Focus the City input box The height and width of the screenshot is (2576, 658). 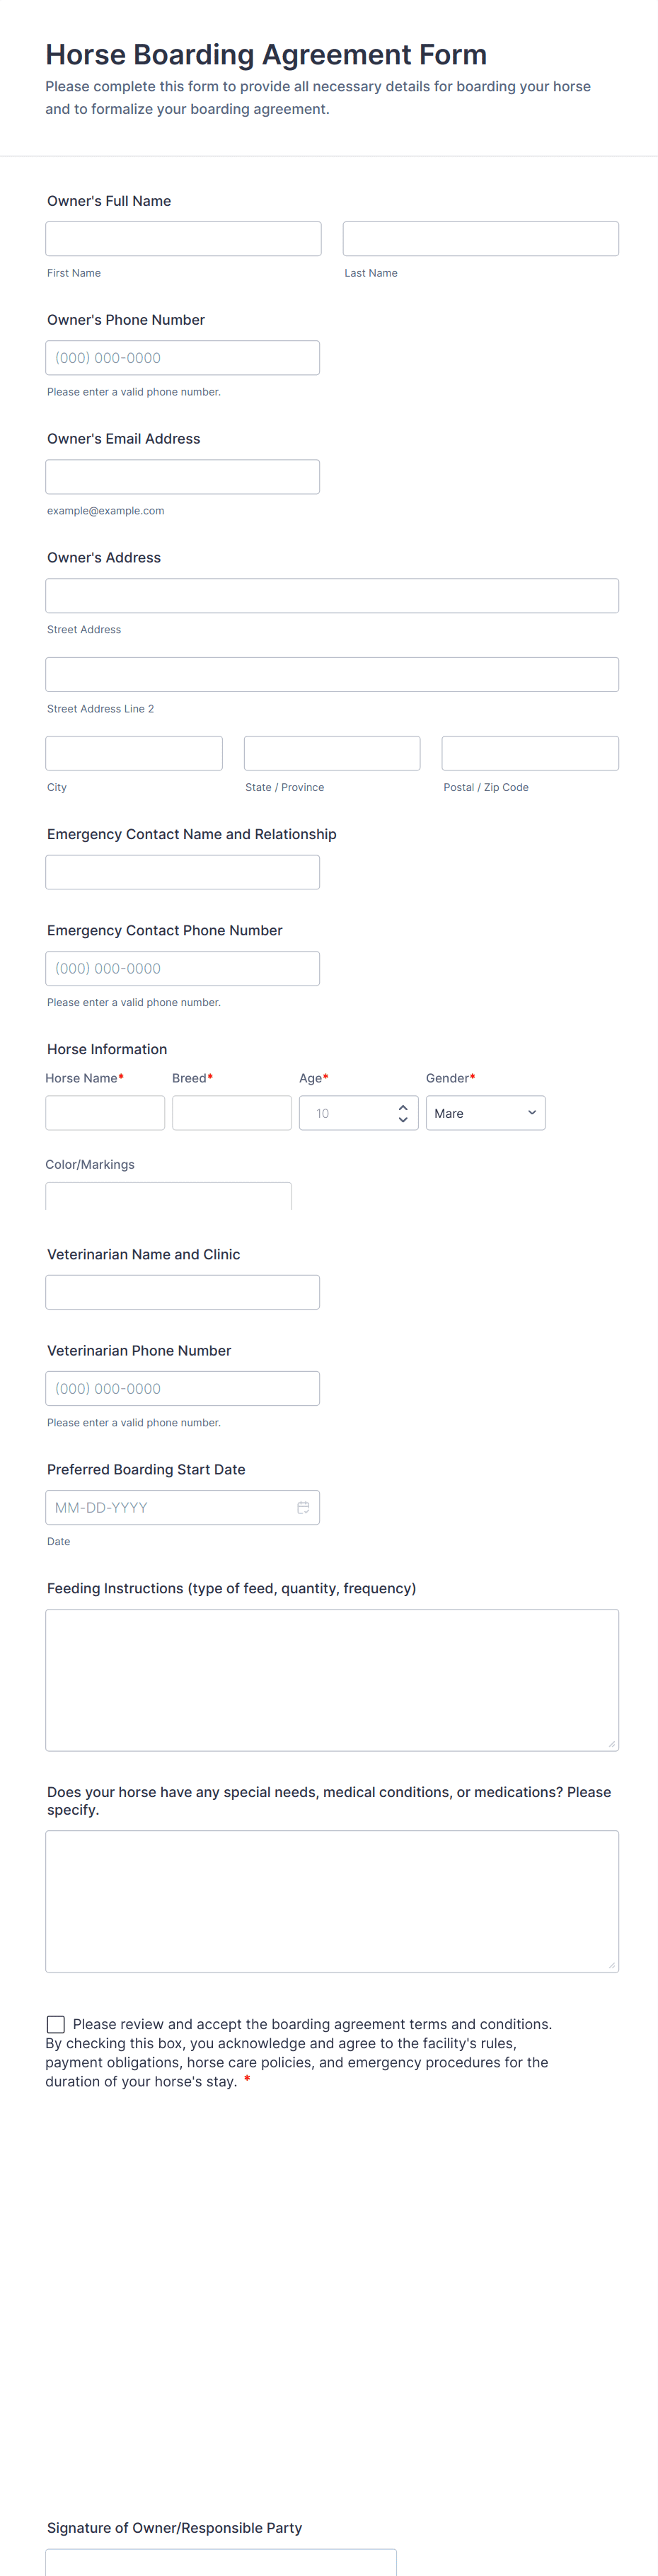(x=133, y=753)
